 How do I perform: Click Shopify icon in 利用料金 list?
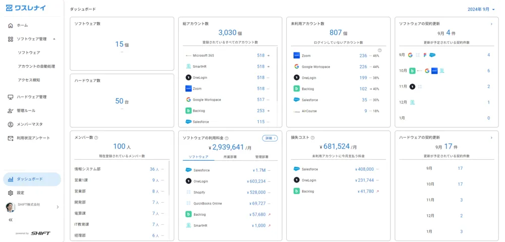point(188,192)
